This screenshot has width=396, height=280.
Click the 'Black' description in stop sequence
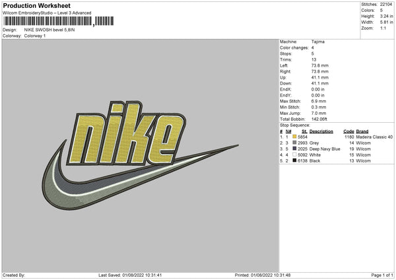tap(315, 161)
